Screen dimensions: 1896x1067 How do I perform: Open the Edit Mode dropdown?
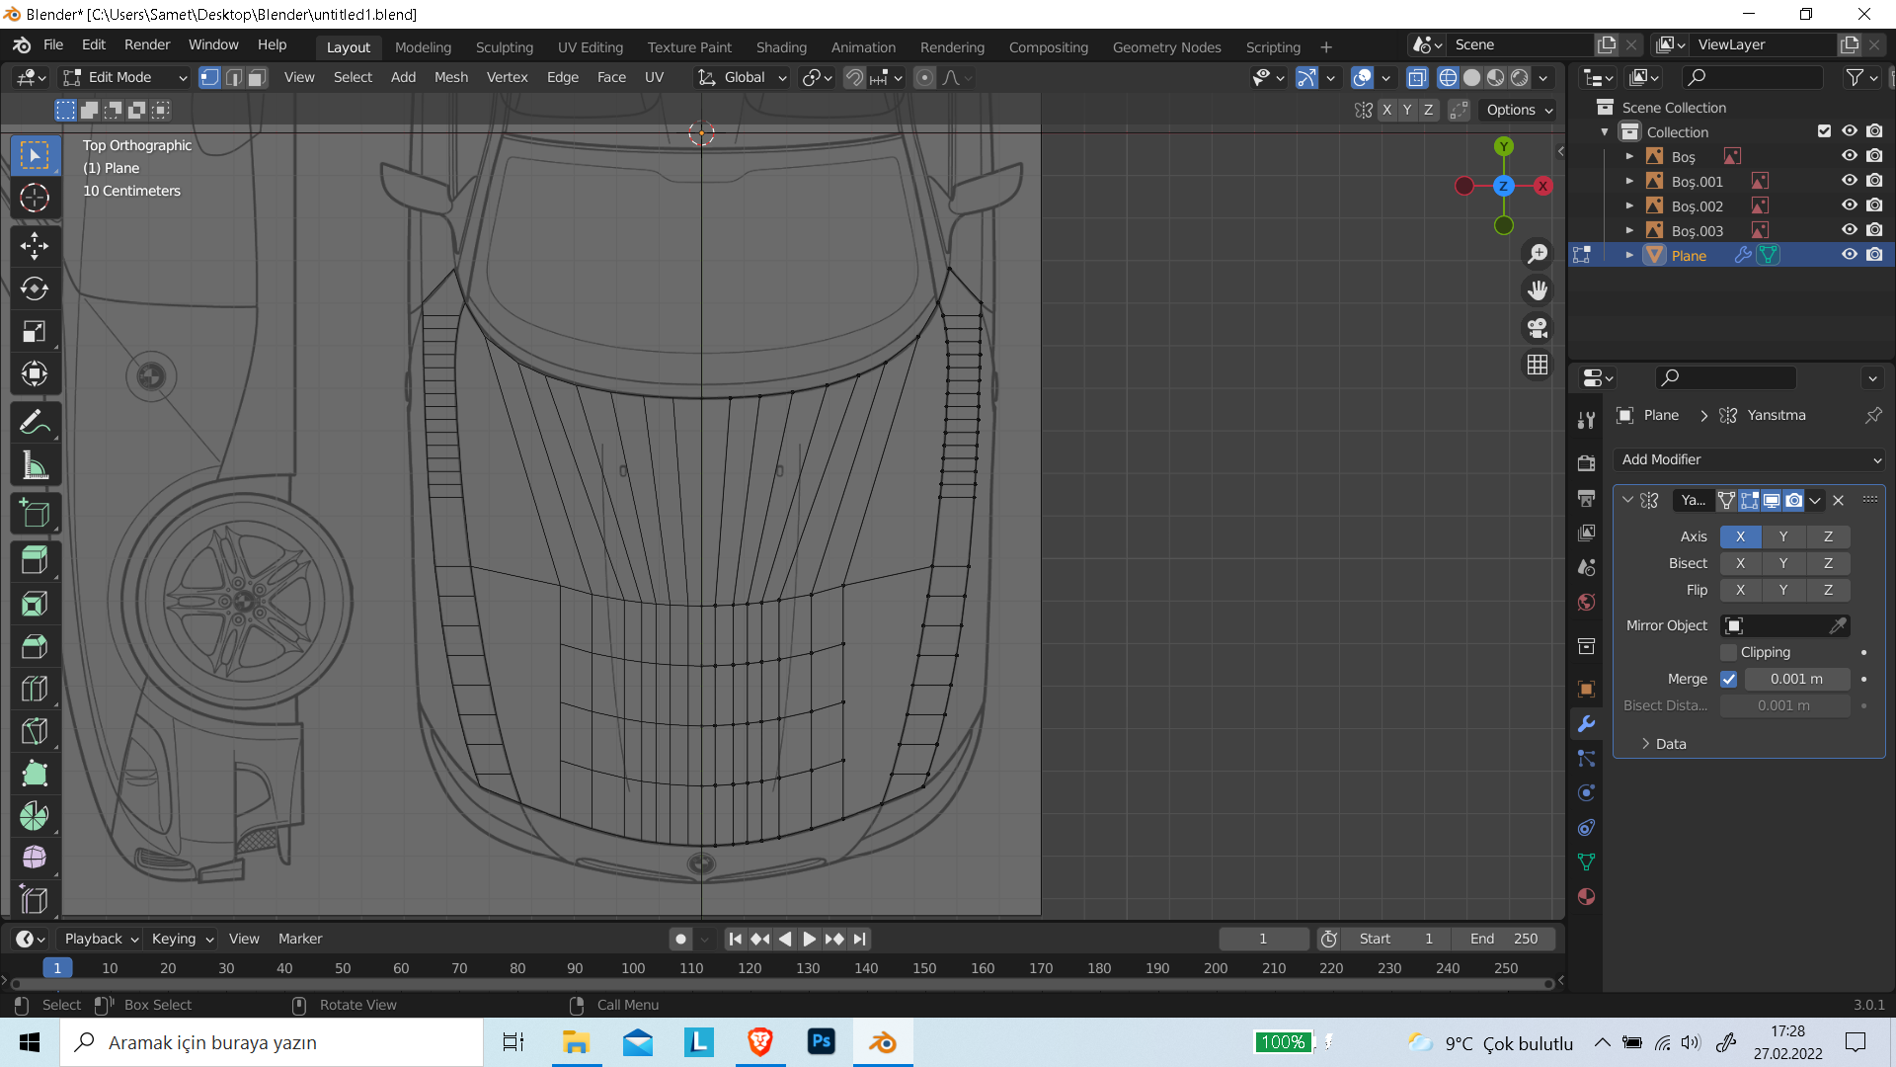click(124, 77)
